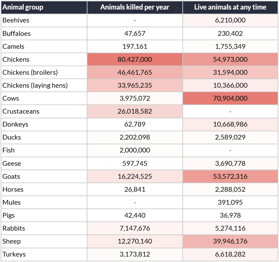The image size is (279, 262).
Task: Select the Turkeys row label
Action: pyautogui.click(x=14, y=254)
